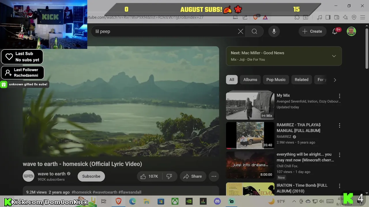This screenshot has width=369, height=207.
Task: Open volume control in system tray
Action: click(x=322, y=201)
